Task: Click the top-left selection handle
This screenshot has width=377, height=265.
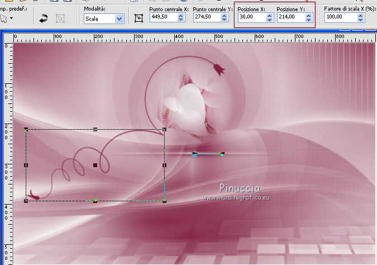Action: (x=26, y=130)
